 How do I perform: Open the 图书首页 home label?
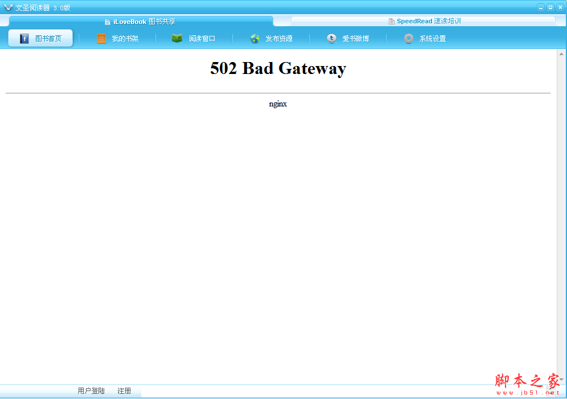[48, 38]
